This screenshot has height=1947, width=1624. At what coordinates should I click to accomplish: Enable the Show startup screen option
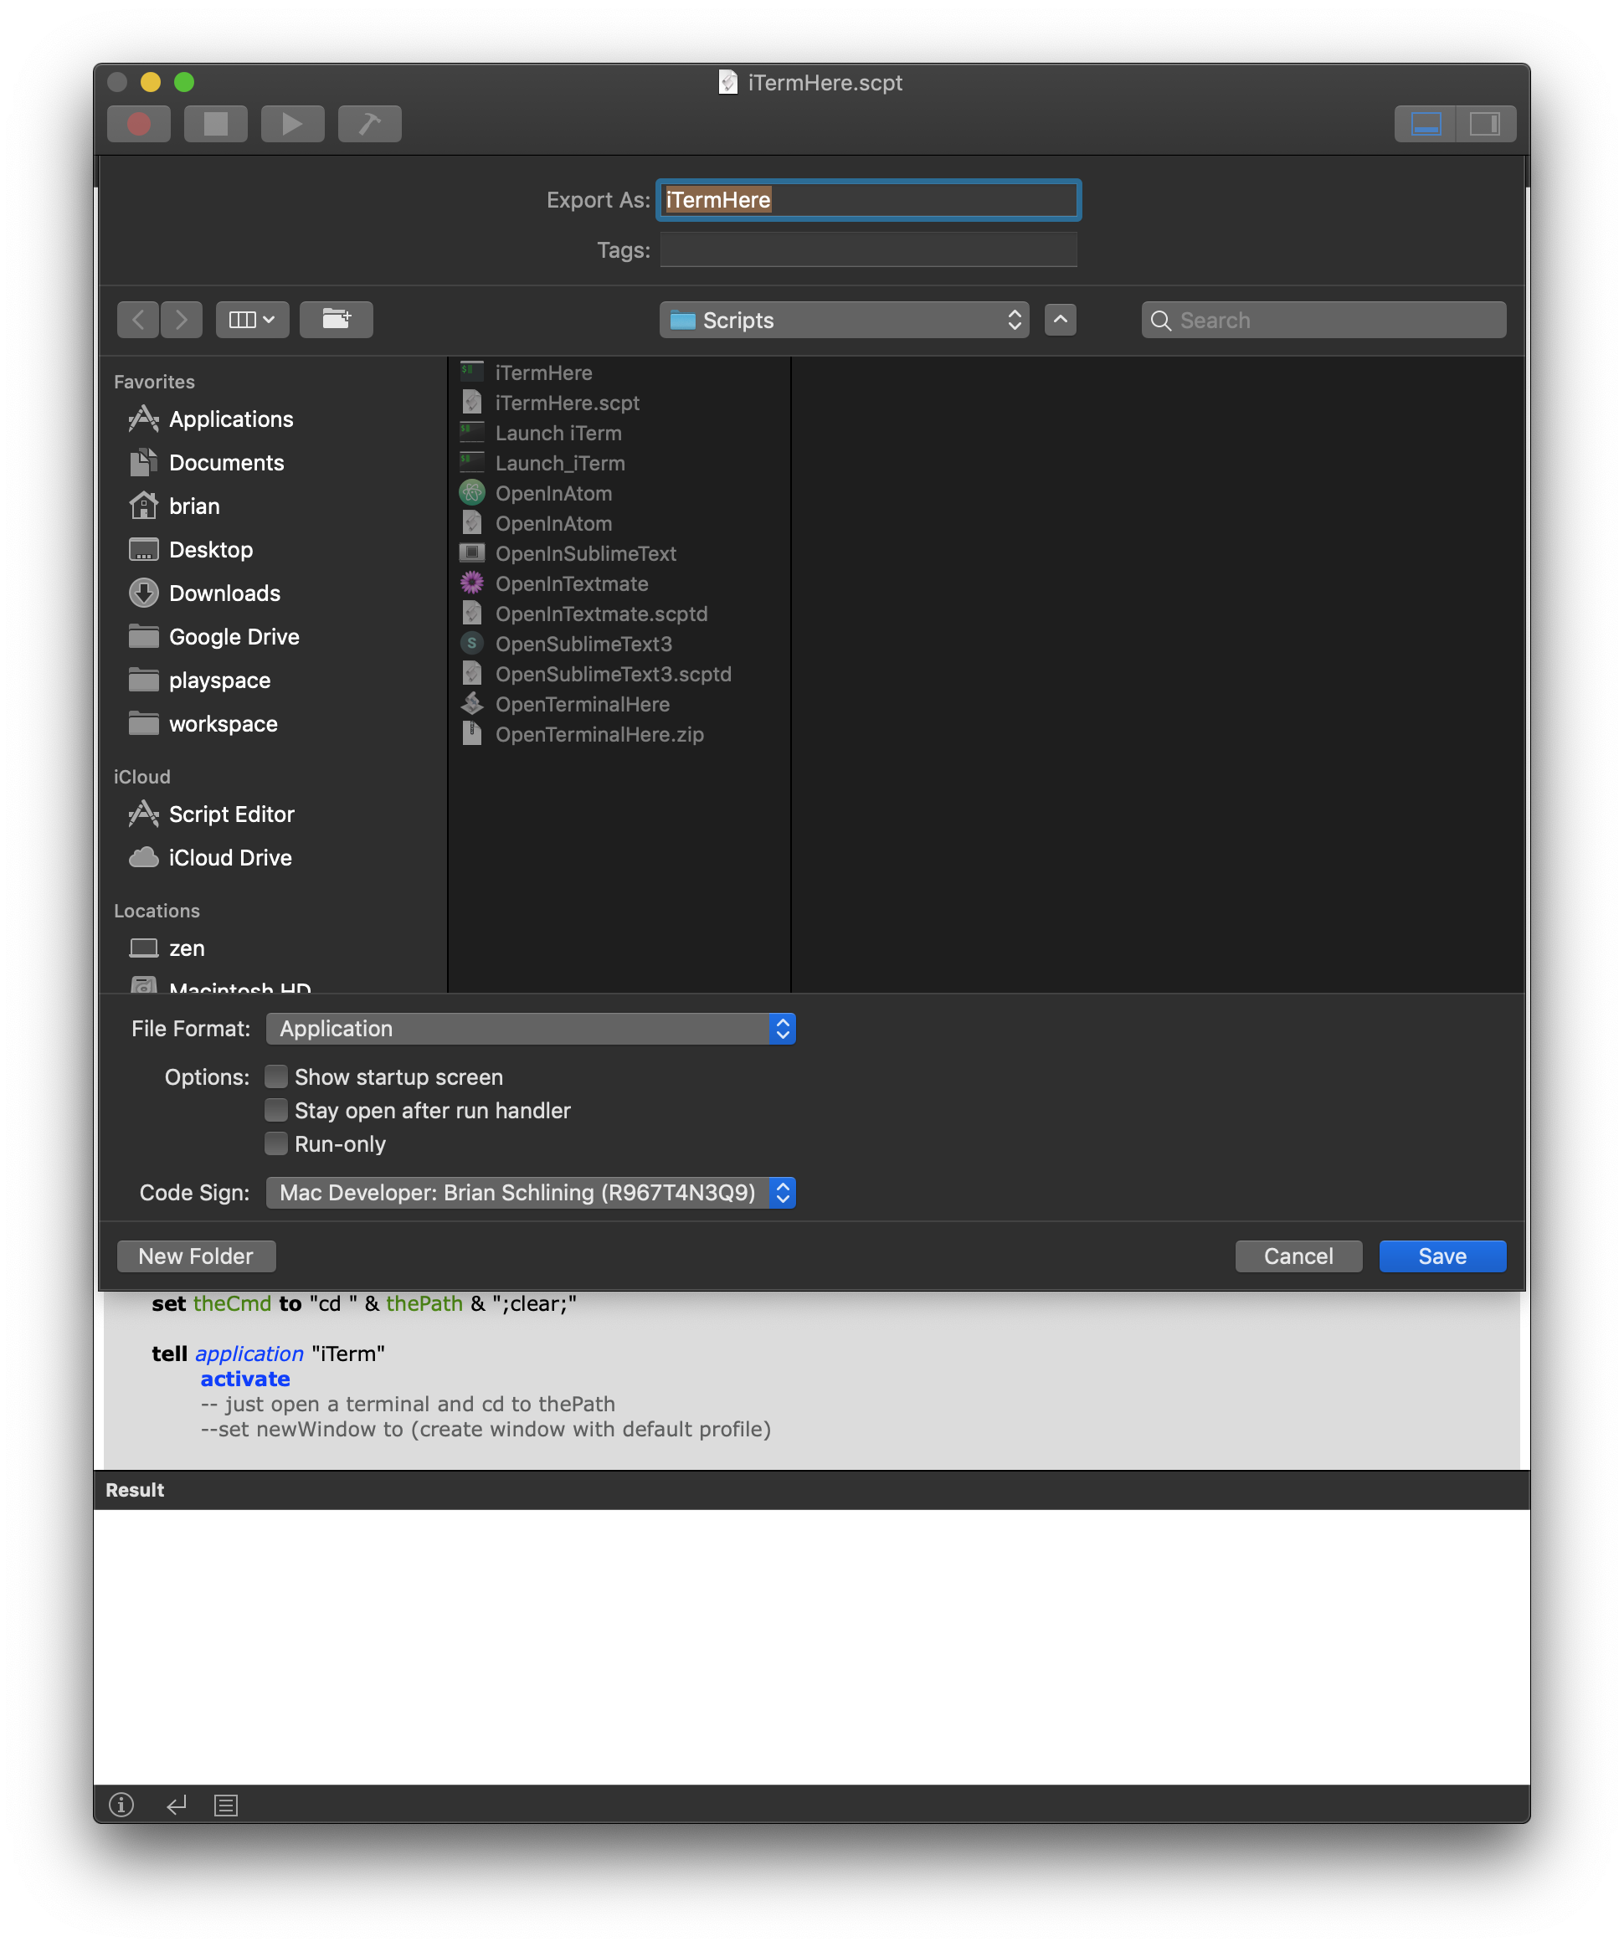pyautogui.click(x=276, y=1076)
